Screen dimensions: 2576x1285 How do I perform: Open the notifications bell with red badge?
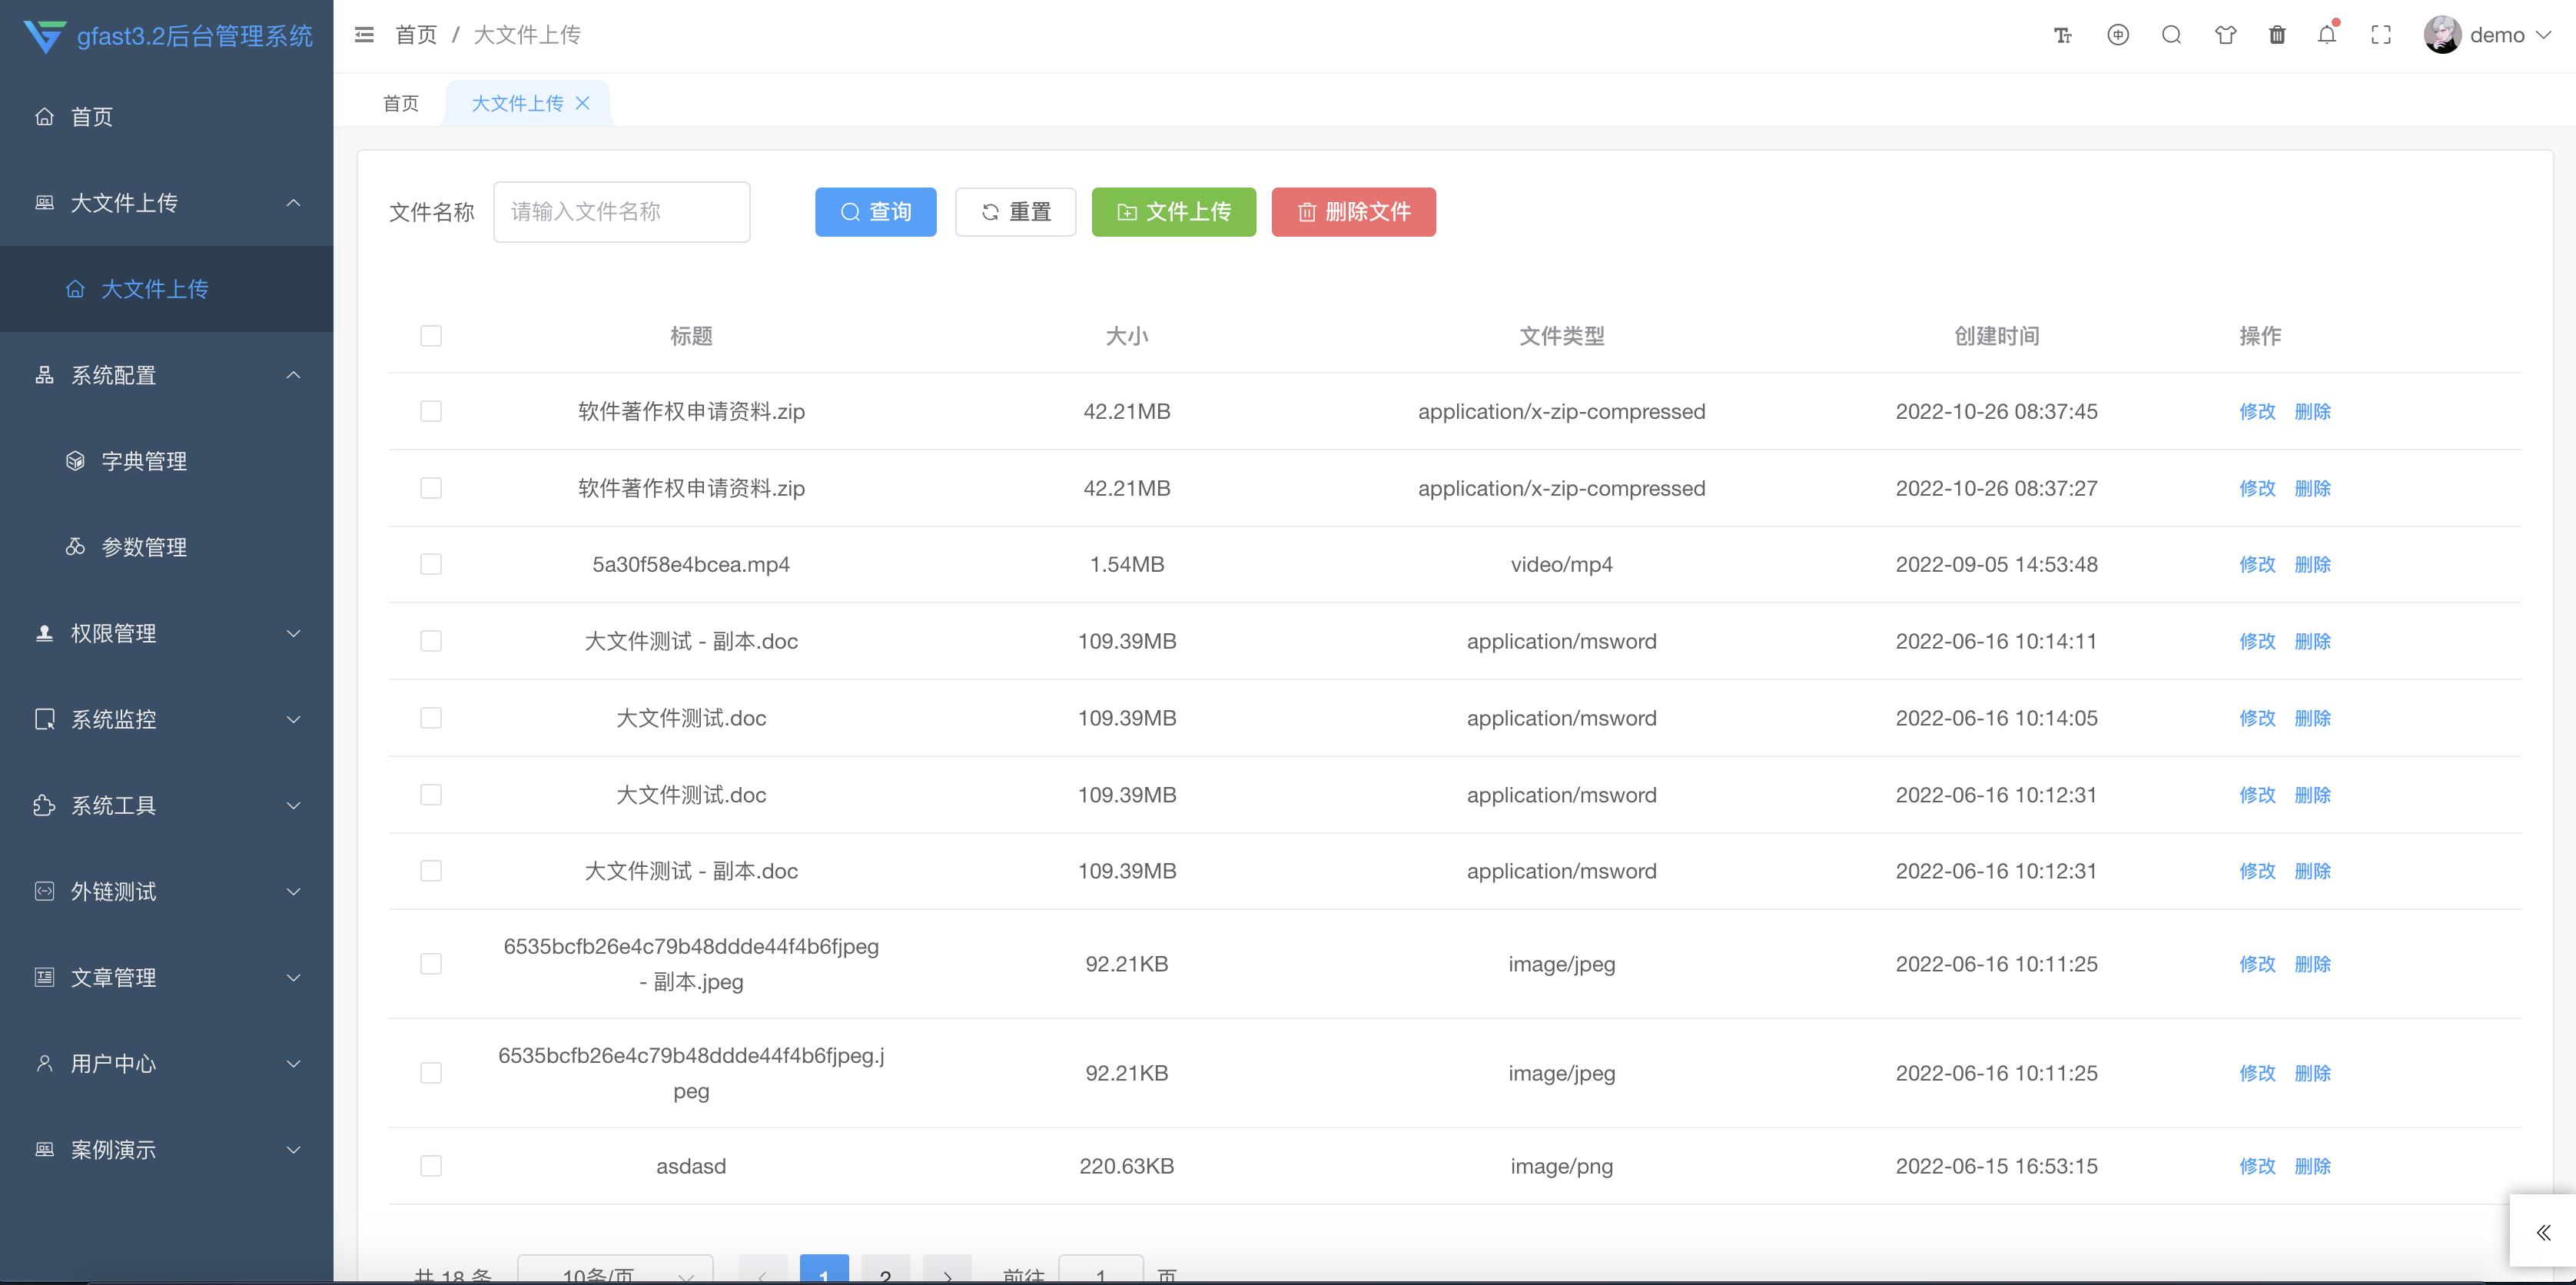click(2328, 34)
